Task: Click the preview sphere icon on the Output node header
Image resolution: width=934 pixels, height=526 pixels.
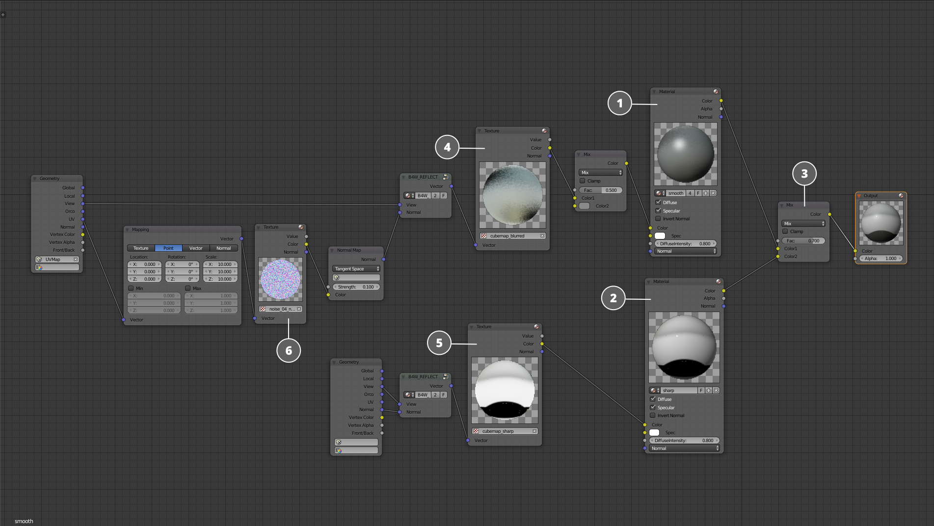Action: pos(901,196)
